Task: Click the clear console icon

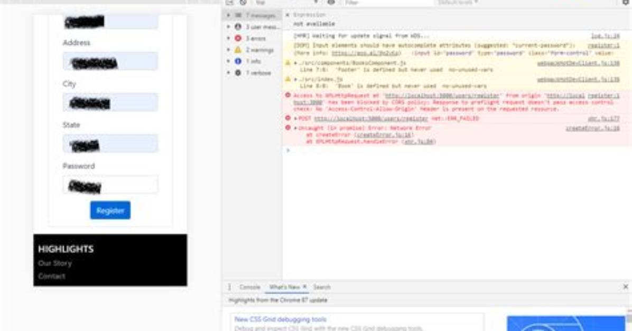Action: point(243,3)
